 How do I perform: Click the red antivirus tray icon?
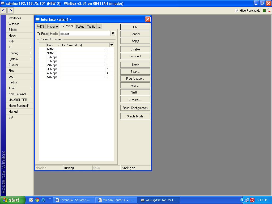pos(252,200)
